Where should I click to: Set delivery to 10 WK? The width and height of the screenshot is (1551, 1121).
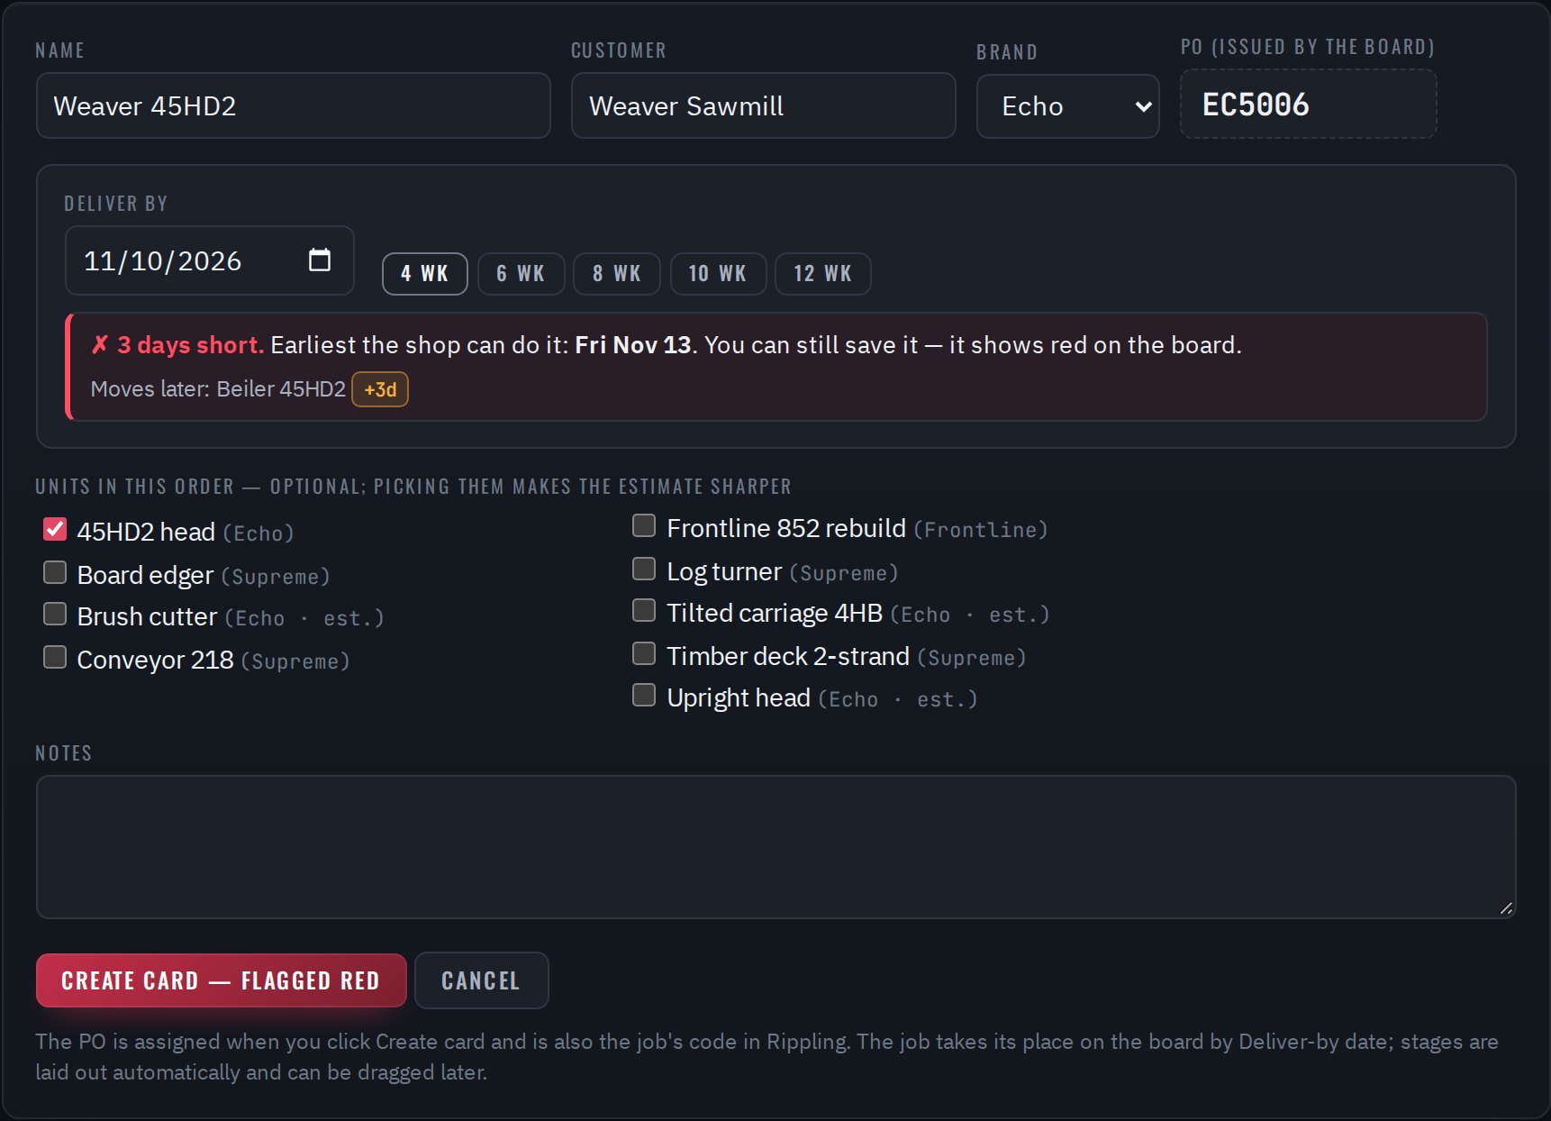pyautogui.click(x=718, y=274)
